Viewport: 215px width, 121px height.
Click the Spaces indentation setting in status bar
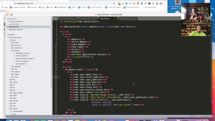193,116
